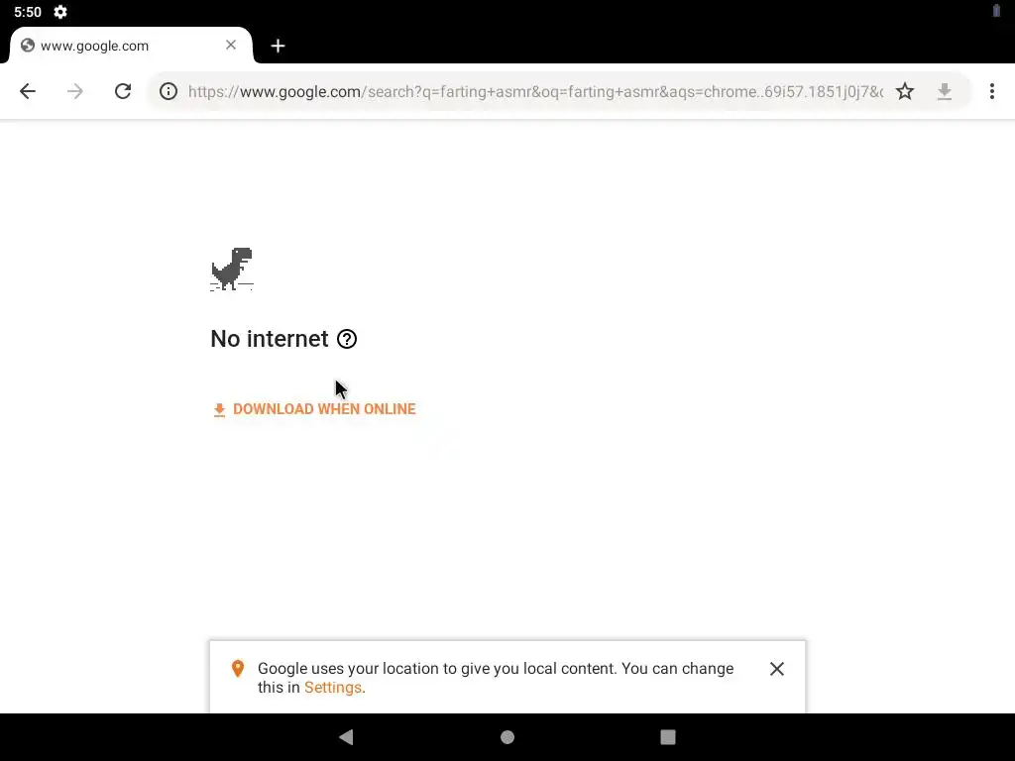The image size is (1015, 761).
Task: Click the download page icon in toolbar
Action: click(945, 91)
